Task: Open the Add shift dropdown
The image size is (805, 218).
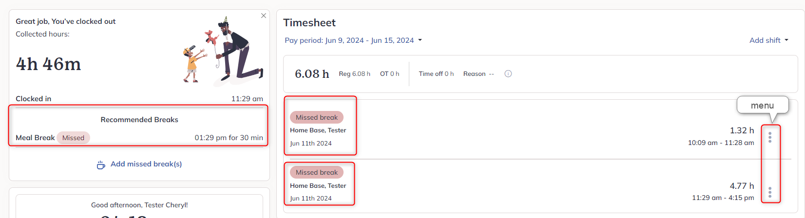Action: [x=768, y=40]
